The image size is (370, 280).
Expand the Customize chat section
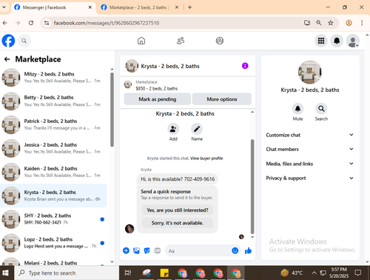pyautogui.click(x=309, y=135)
